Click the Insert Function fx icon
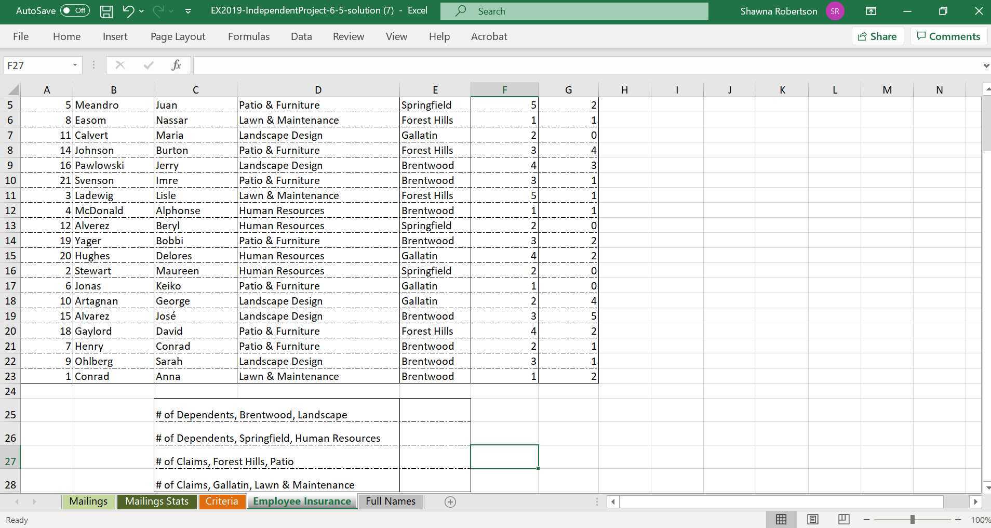Screen dimensions: 991x528 (176, 65)
